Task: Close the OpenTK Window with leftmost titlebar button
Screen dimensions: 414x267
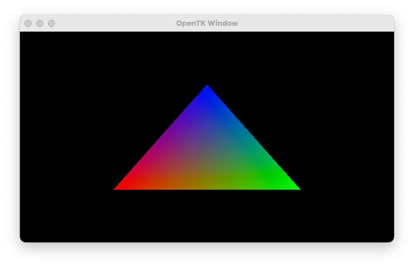Action: 28,23
